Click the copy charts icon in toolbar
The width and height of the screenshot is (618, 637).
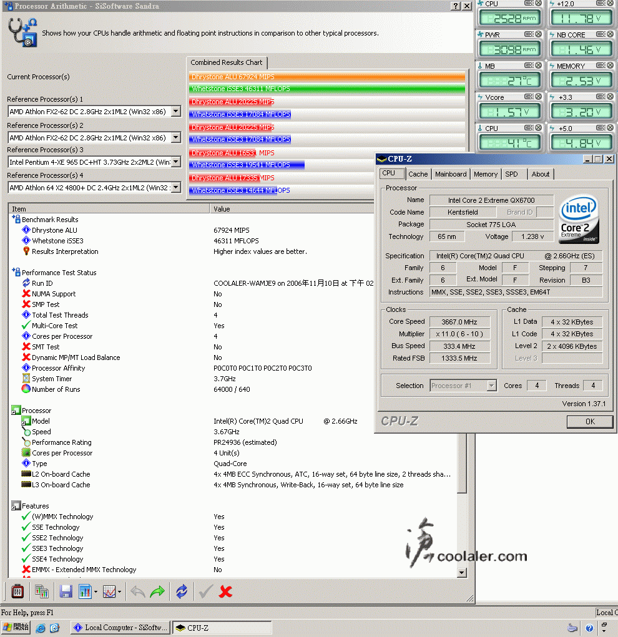42,591
